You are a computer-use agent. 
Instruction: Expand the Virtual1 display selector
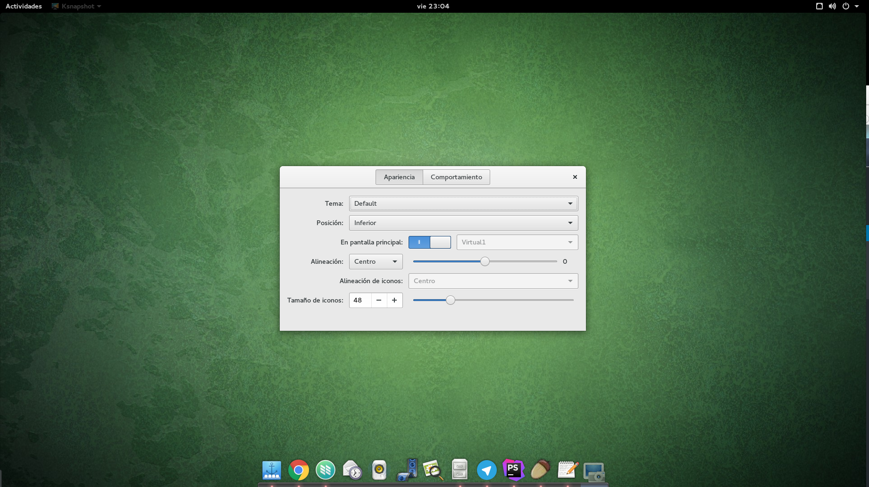[517, 242]
